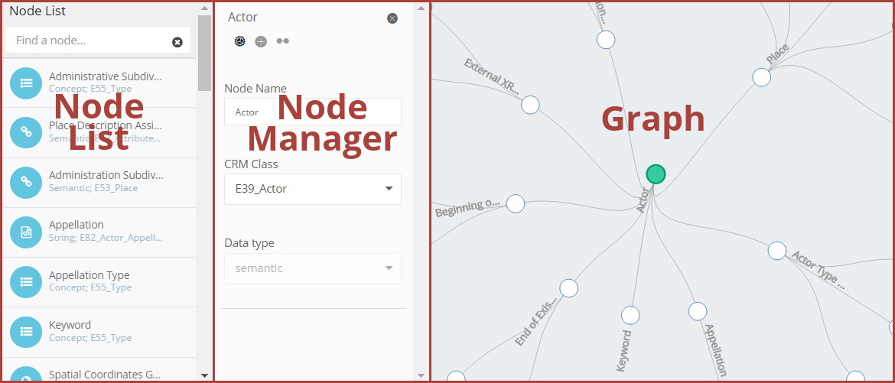This screenshot has height=383, width=895.
Task: Click the add node plus icon
Action: pyautogui.click(x=261, y=41)
